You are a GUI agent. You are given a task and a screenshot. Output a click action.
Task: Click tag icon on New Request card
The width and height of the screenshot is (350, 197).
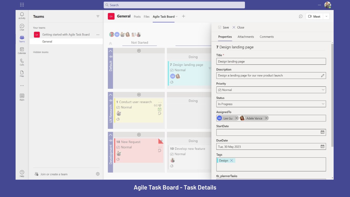(x=118, y=159)
